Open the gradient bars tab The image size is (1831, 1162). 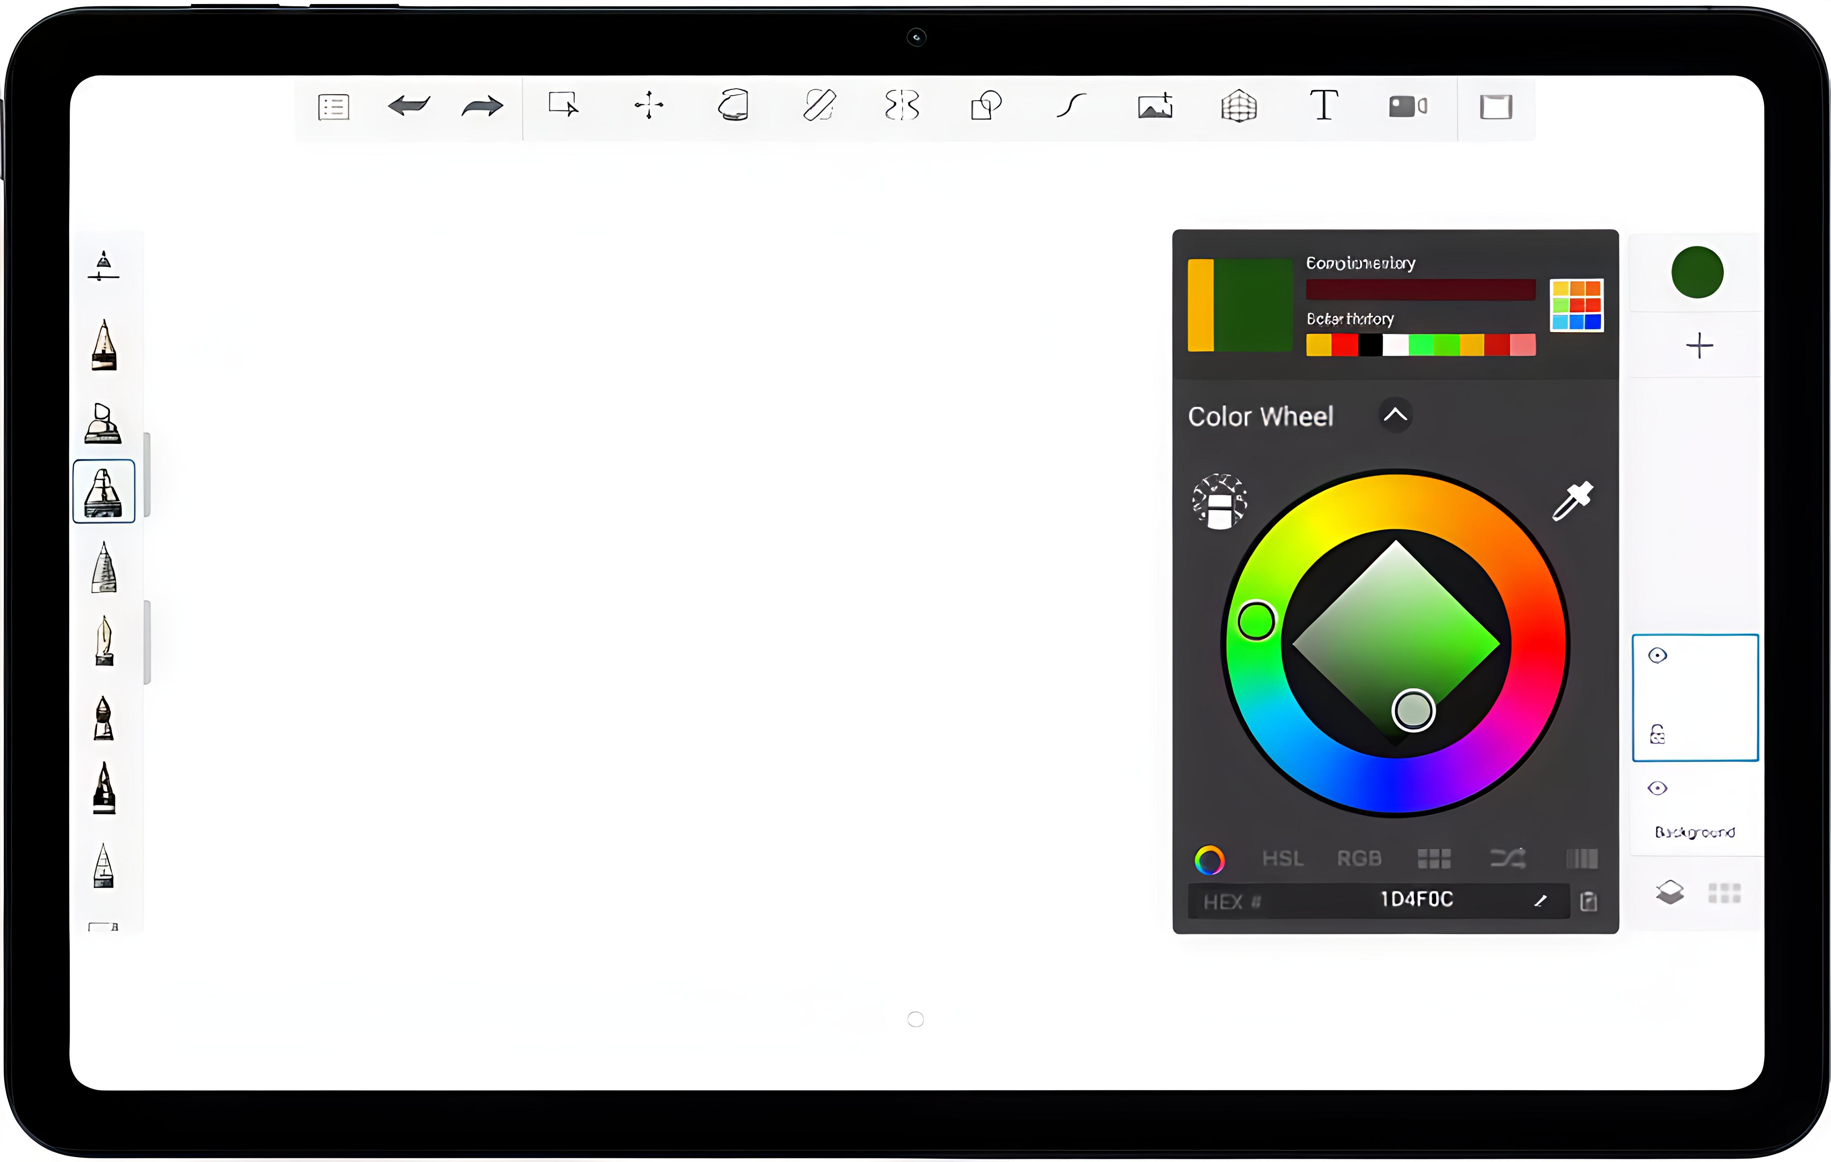pyautogui.click(x=1582, y=859)
